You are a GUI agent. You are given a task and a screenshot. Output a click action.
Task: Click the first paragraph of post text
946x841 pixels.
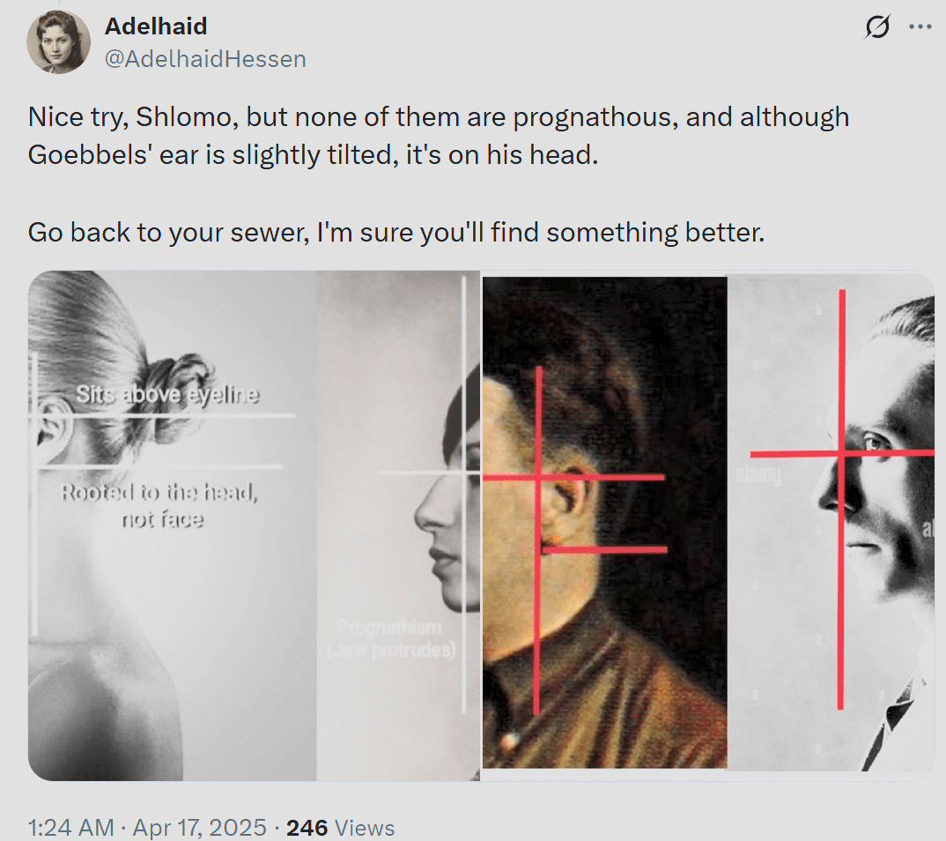(438, 136)
